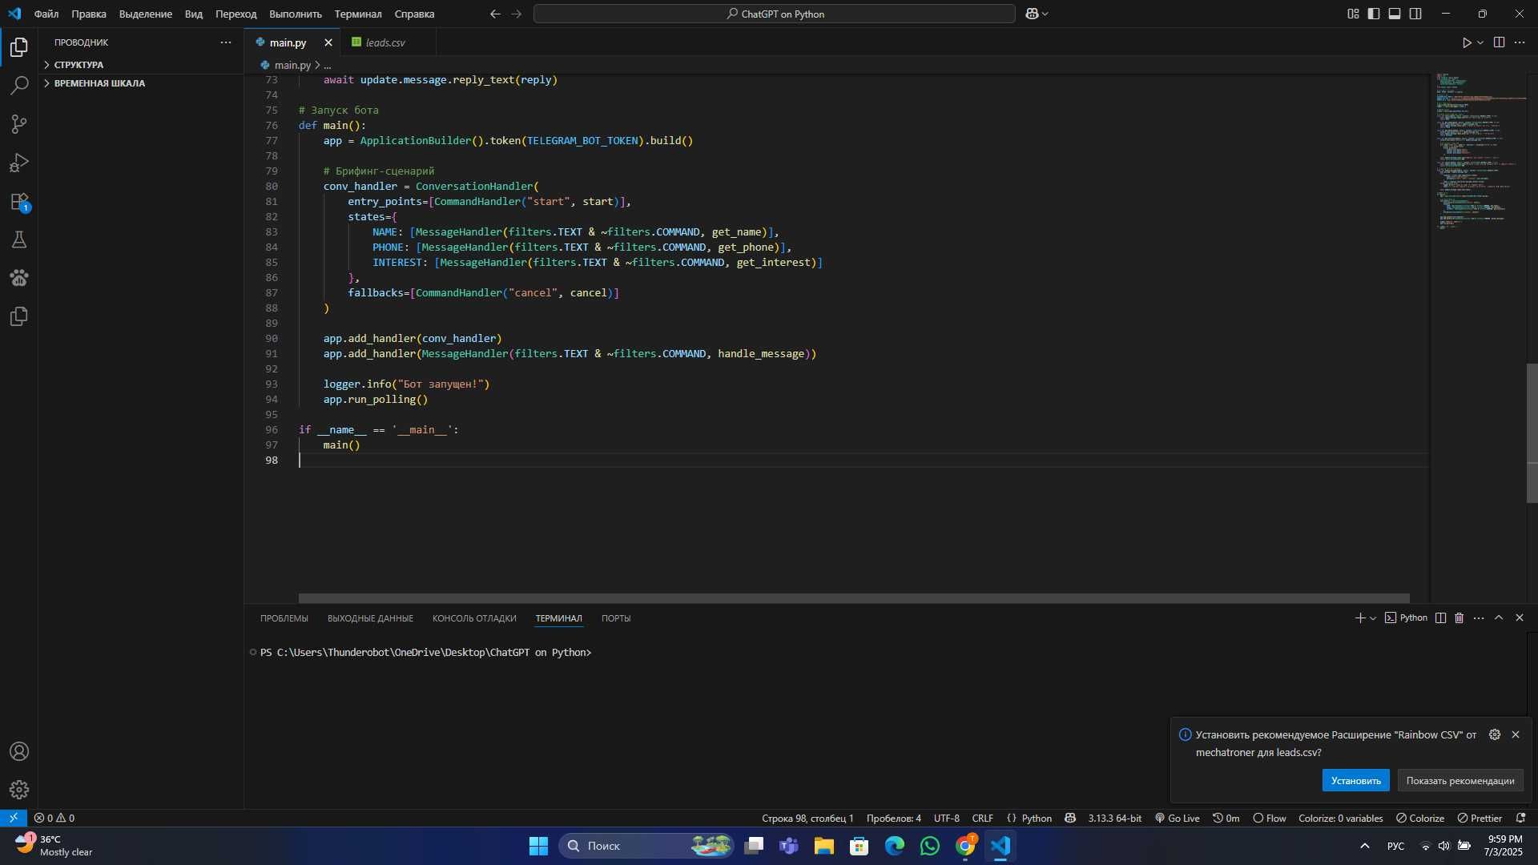
Task: Click Установить to install Rainbow CSV
Action: point(1356,781)
